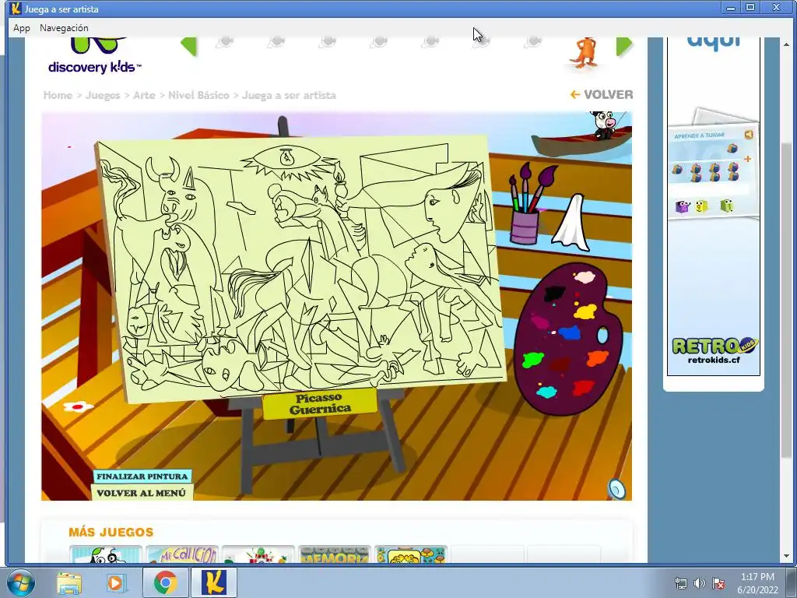The width and height of the screenshot is (797, 598).
Task: Open the cow game thumbnail under Más Juegos
Action: click(106, 554)
